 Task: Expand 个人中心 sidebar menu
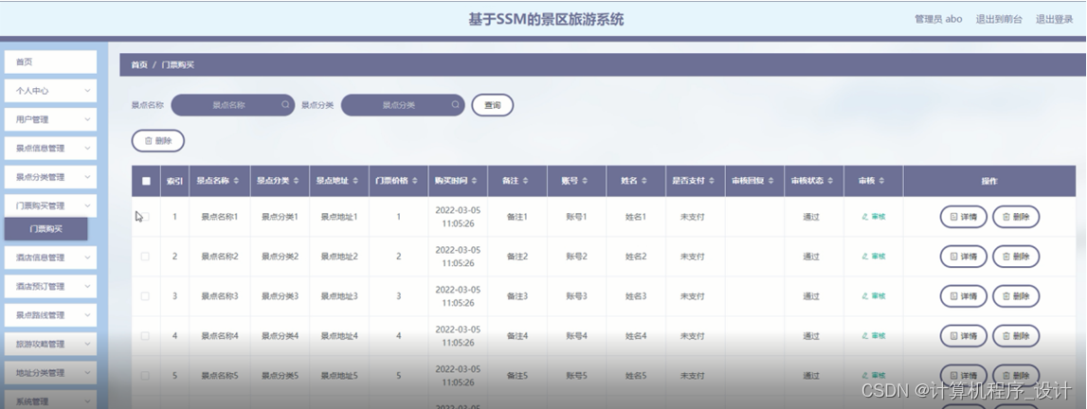50,91
